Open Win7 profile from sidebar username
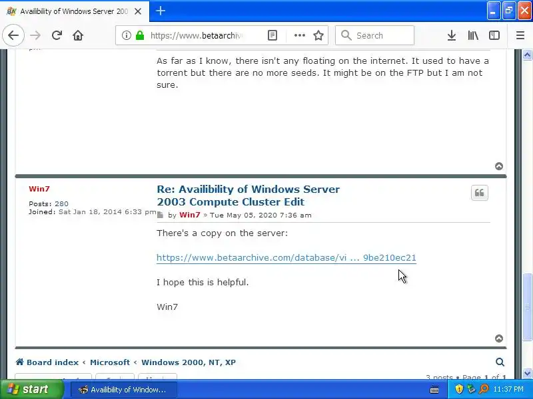 point(39,189)
